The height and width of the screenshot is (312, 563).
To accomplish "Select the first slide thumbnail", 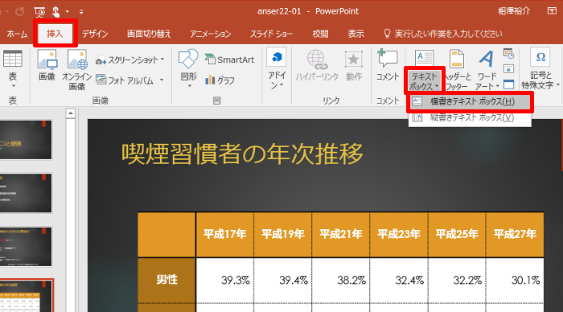I will pyautogui.click(x=26, y=140).
